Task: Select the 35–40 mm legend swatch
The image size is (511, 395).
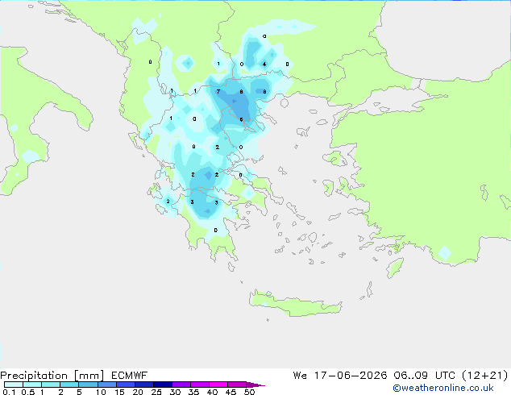Action: point(199,385)
